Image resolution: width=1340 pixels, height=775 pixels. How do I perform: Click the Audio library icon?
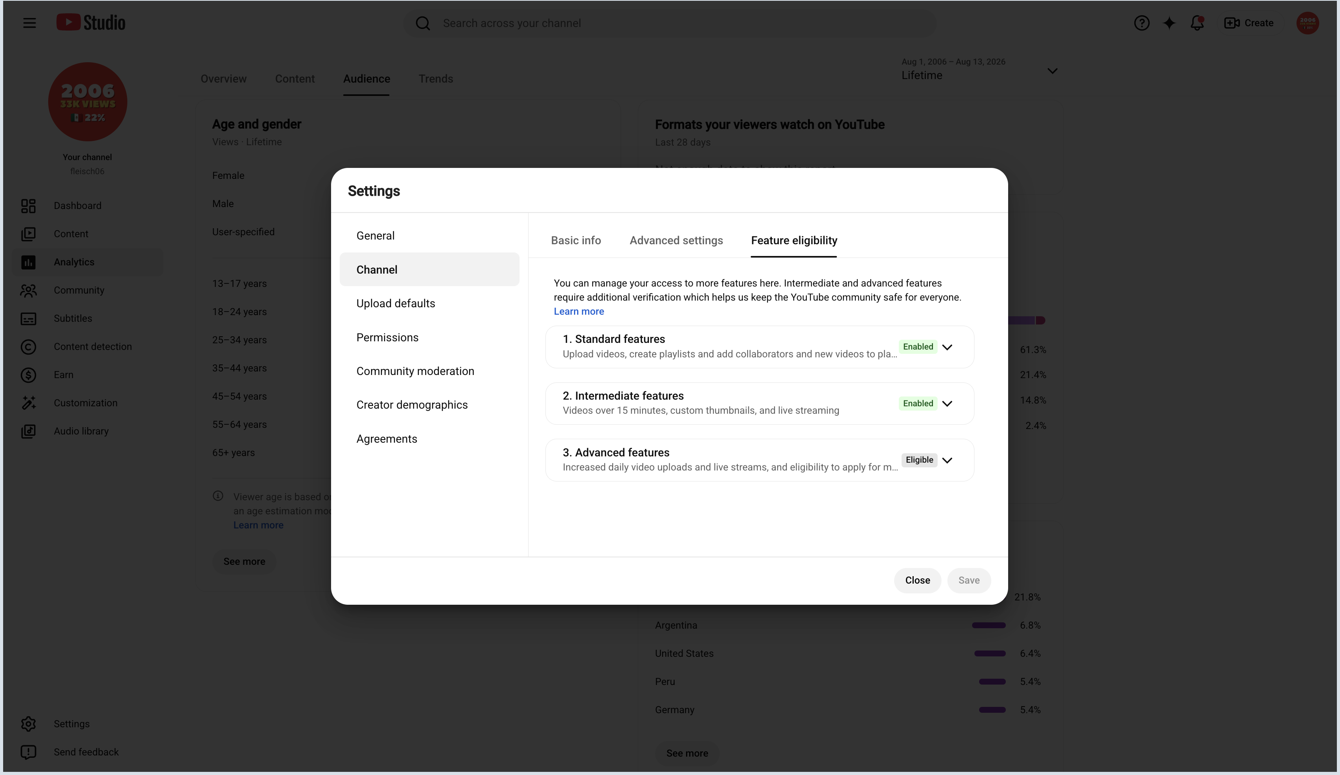(28, 431)
